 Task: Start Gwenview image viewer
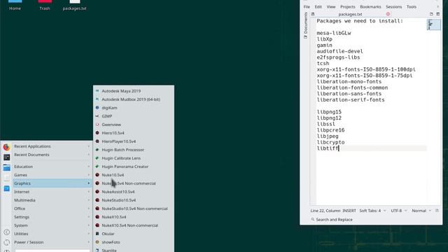pos(134,125)
